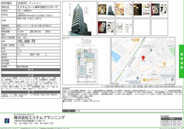
Task: Click the access text 西神山手線「大倉山」徒歩3分
Action: point(29,19)
